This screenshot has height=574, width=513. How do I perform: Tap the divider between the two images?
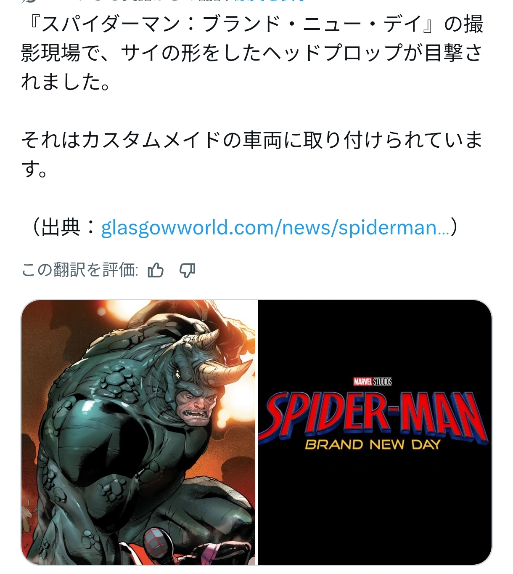[256, 432]
